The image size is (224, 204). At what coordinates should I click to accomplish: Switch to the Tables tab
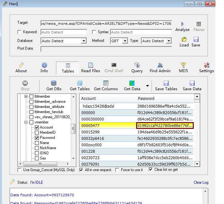[x=68, y=68]
